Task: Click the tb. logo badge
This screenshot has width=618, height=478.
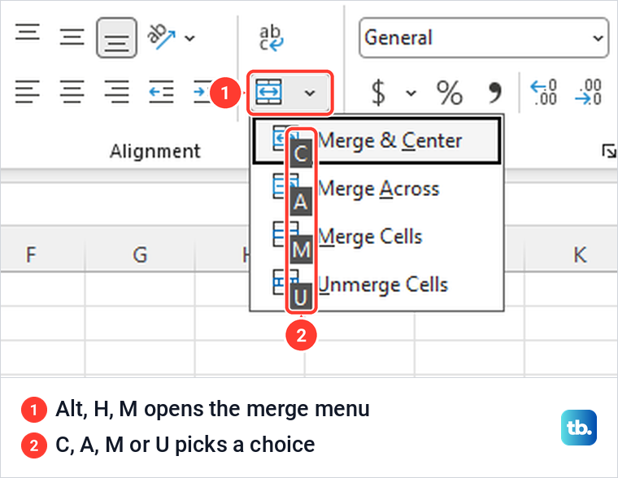Action: coord(579,428)
